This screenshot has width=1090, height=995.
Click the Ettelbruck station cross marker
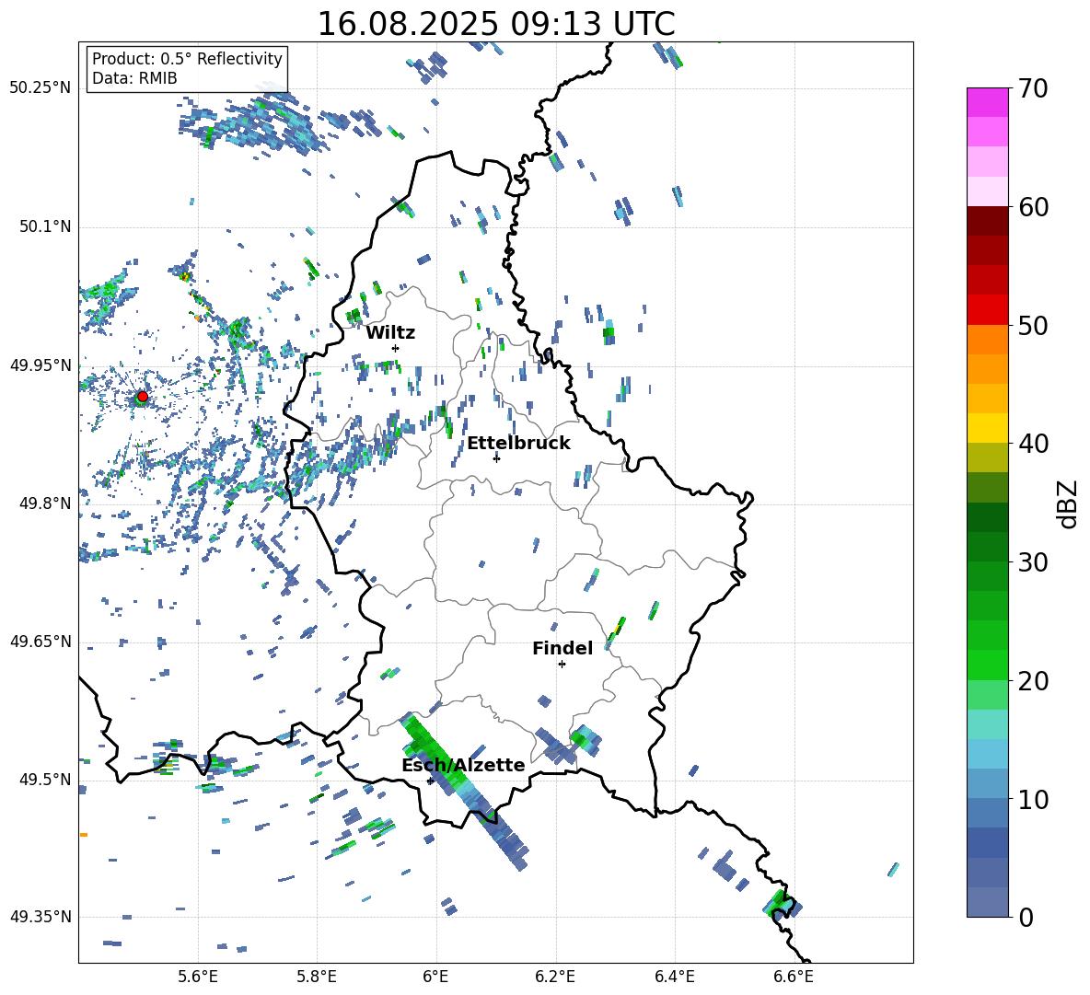496,457
